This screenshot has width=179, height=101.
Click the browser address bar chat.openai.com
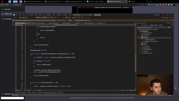coord(17,4)
